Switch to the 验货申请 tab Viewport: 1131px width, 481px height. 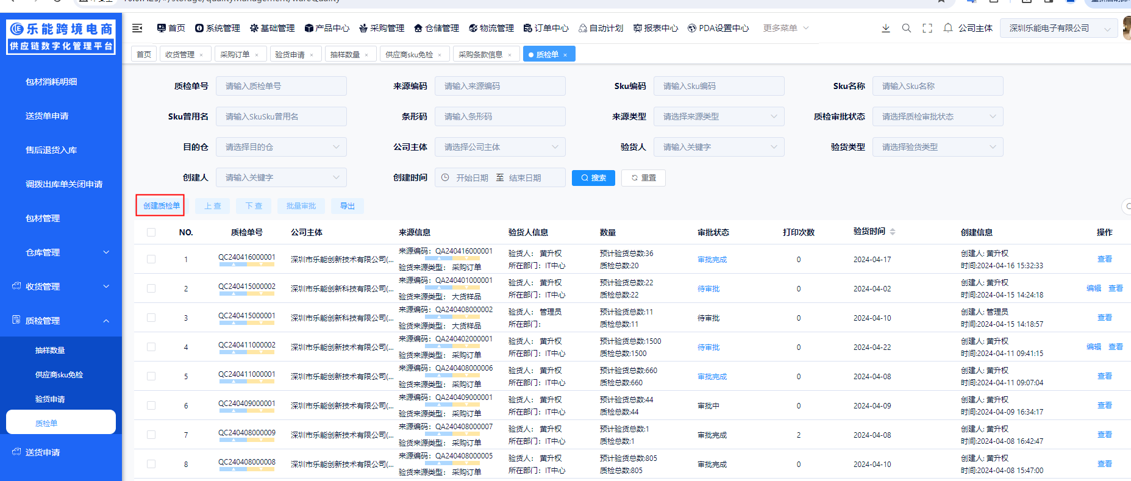pos(290,55)
